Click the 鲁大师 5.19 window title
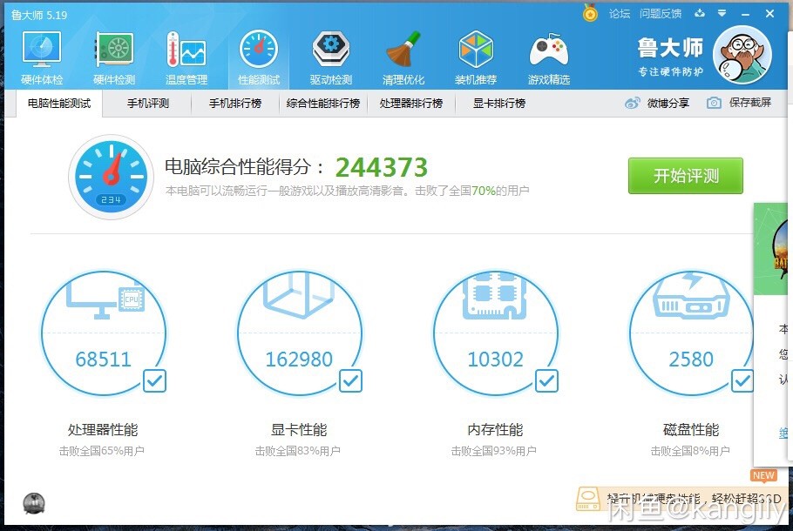The image size is (793, 531). click(39, 15)
